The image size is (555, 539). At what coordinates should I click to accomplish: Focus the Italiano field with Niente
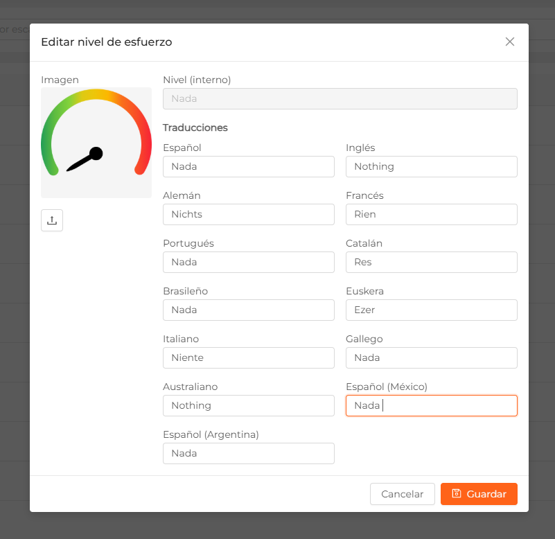249,357
